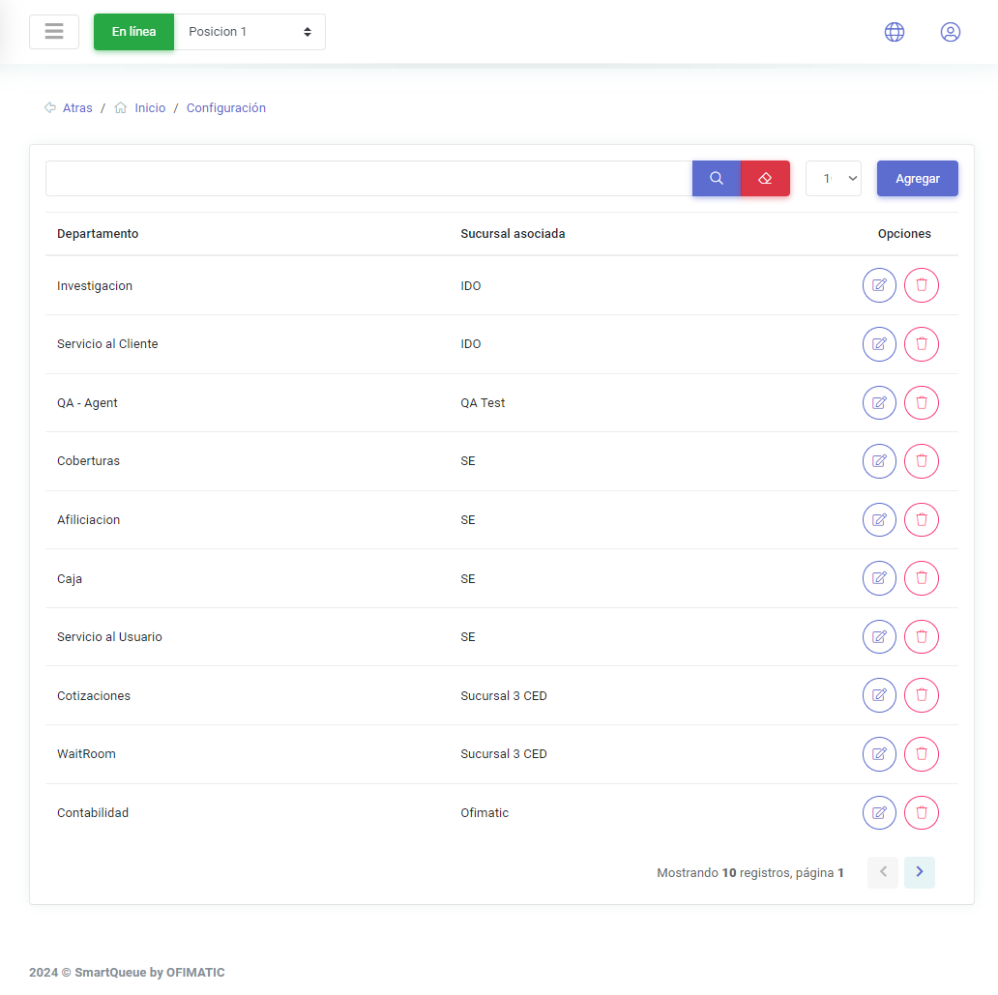Edit the QA - Agent department
The height and width of the screenshot is (995, 998).
pos(879,403)
